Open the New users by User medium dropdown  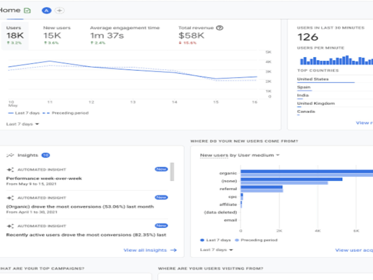pyautogui.click(x=240, y=155)
